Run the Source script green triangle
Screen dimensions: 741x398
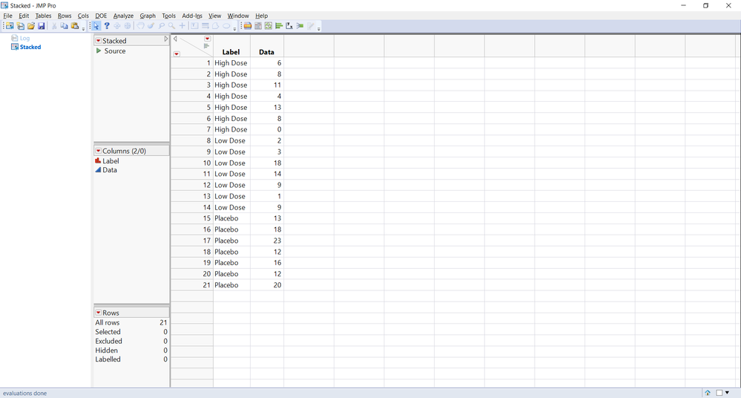click(99, 50)
